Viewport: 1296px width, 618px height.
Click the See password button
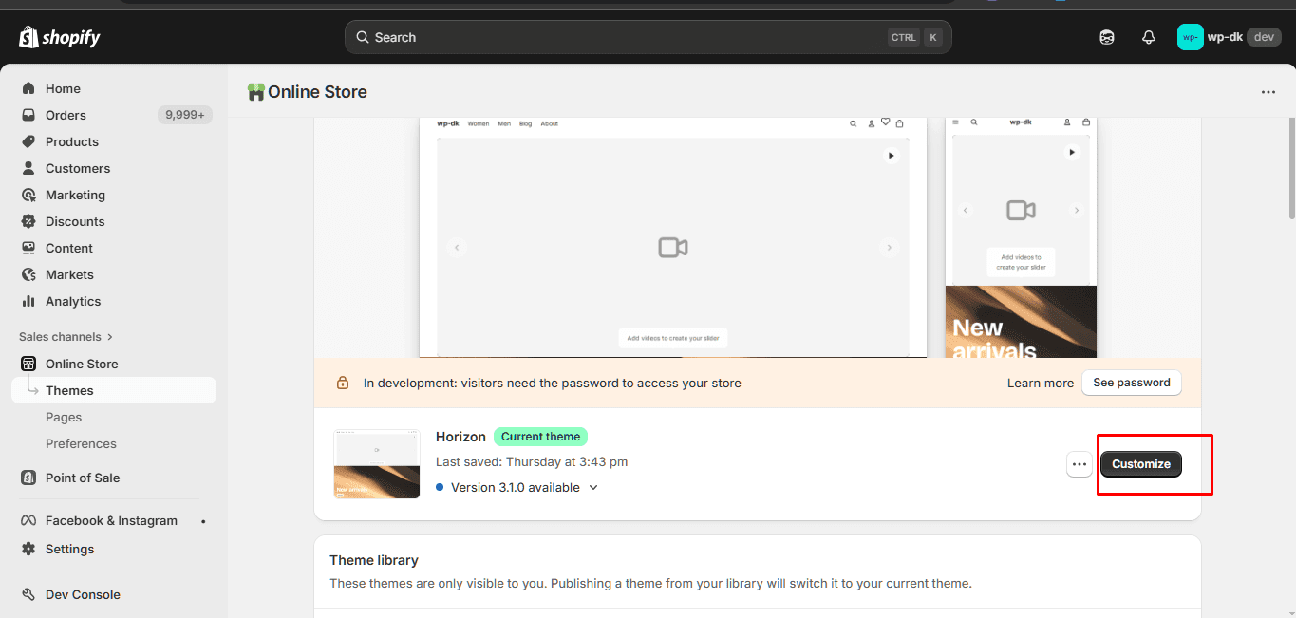point(1131,383)
